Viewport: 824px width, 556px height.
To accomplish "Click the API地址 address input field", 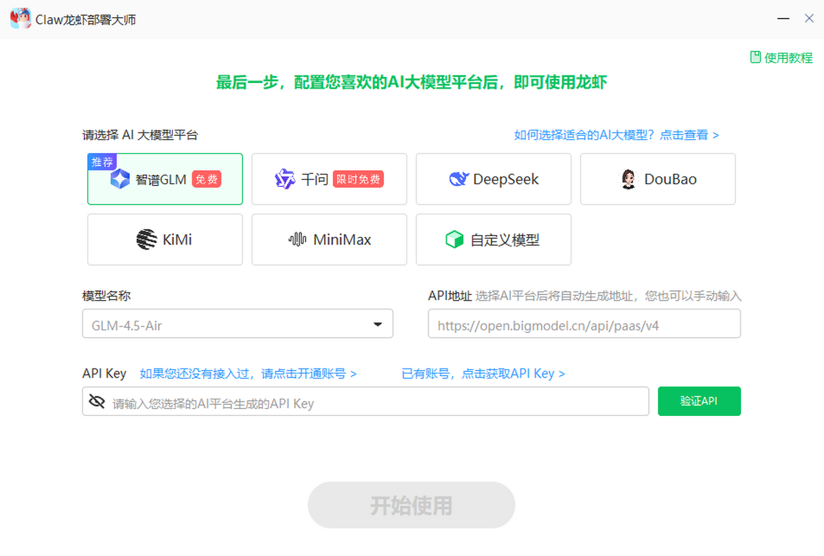I will coord(584,323).
